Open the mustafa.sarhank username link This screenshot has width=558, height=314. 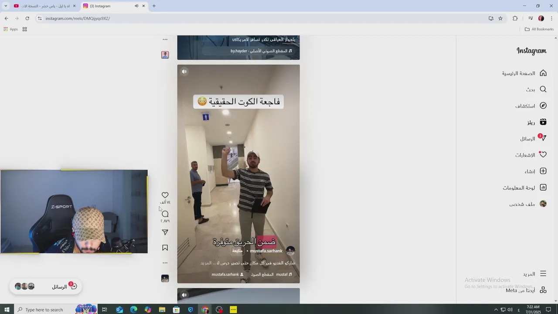pyautogui.click(x=266, y=251)
